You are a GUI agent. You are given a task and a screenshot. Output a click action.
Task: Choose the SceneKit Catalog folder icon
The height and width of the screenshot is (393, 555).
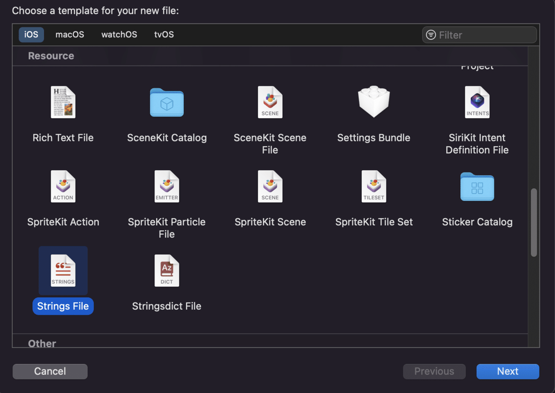pos(166,102)
